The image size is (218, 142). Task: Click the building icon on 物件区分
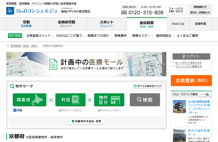click(115, 100)
